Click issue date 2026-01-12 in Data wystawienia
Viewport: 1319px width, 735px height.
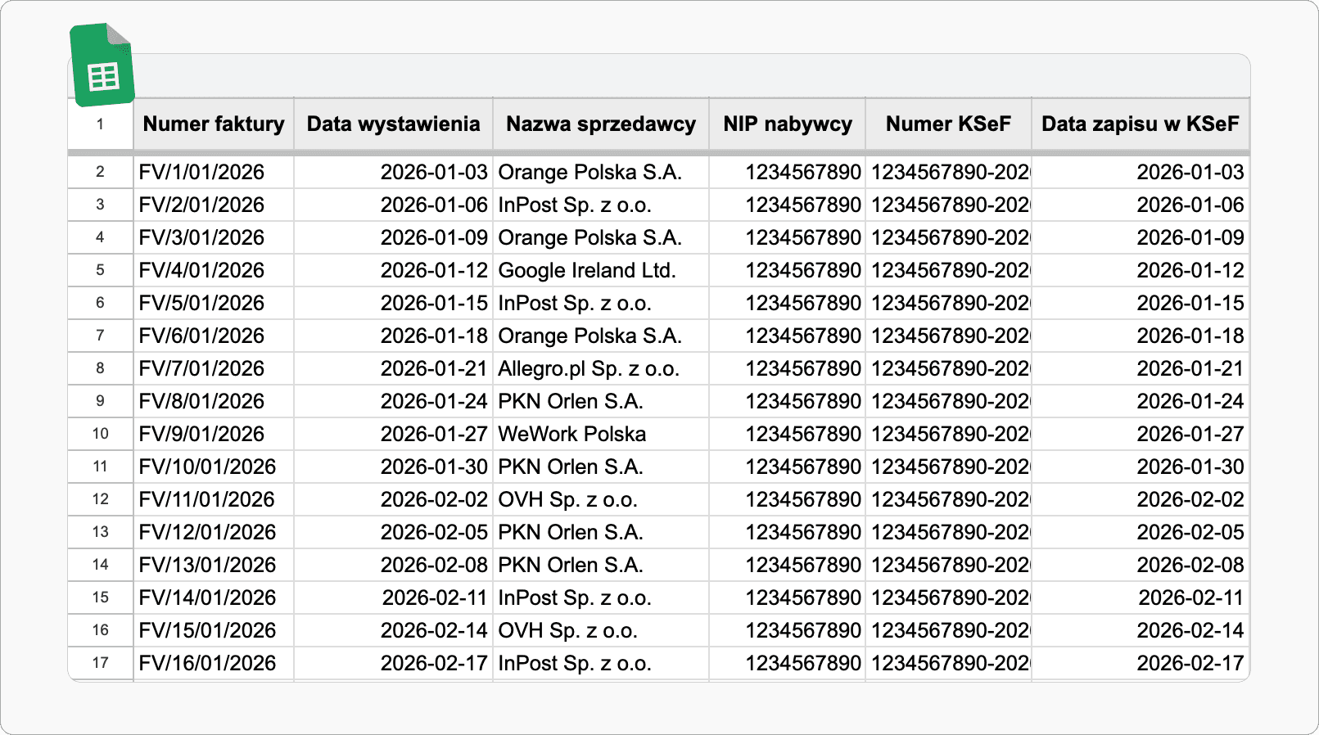click(x=393, y=270)
